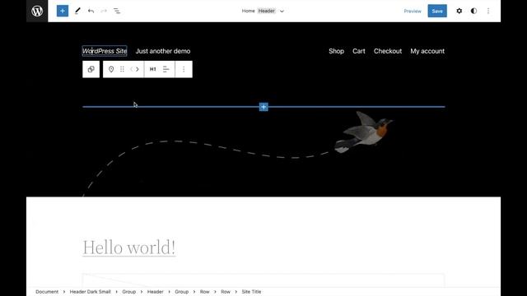Open My account navigation link

tap(427, 51)
